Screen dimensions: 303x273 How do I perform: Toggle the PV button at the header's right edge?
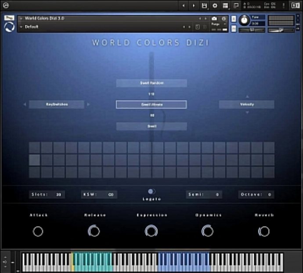pos(298,29)
